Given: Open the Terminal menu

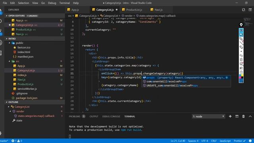Looking at the screenshot, I should (64, 3).
